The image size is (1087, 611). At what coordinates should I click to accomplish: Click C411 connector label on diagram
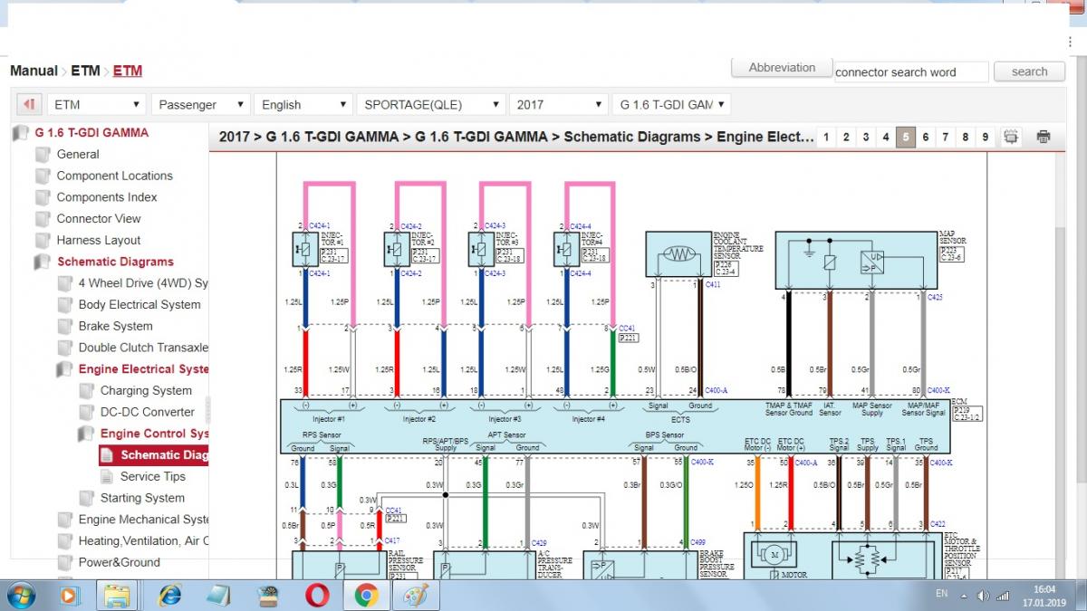coord(712,284)
